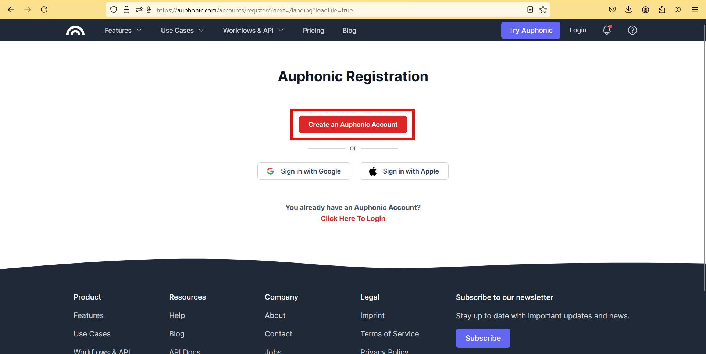Open the Pocket save icon
Viewport: 706px width, 354px height.
coord(612,10)
